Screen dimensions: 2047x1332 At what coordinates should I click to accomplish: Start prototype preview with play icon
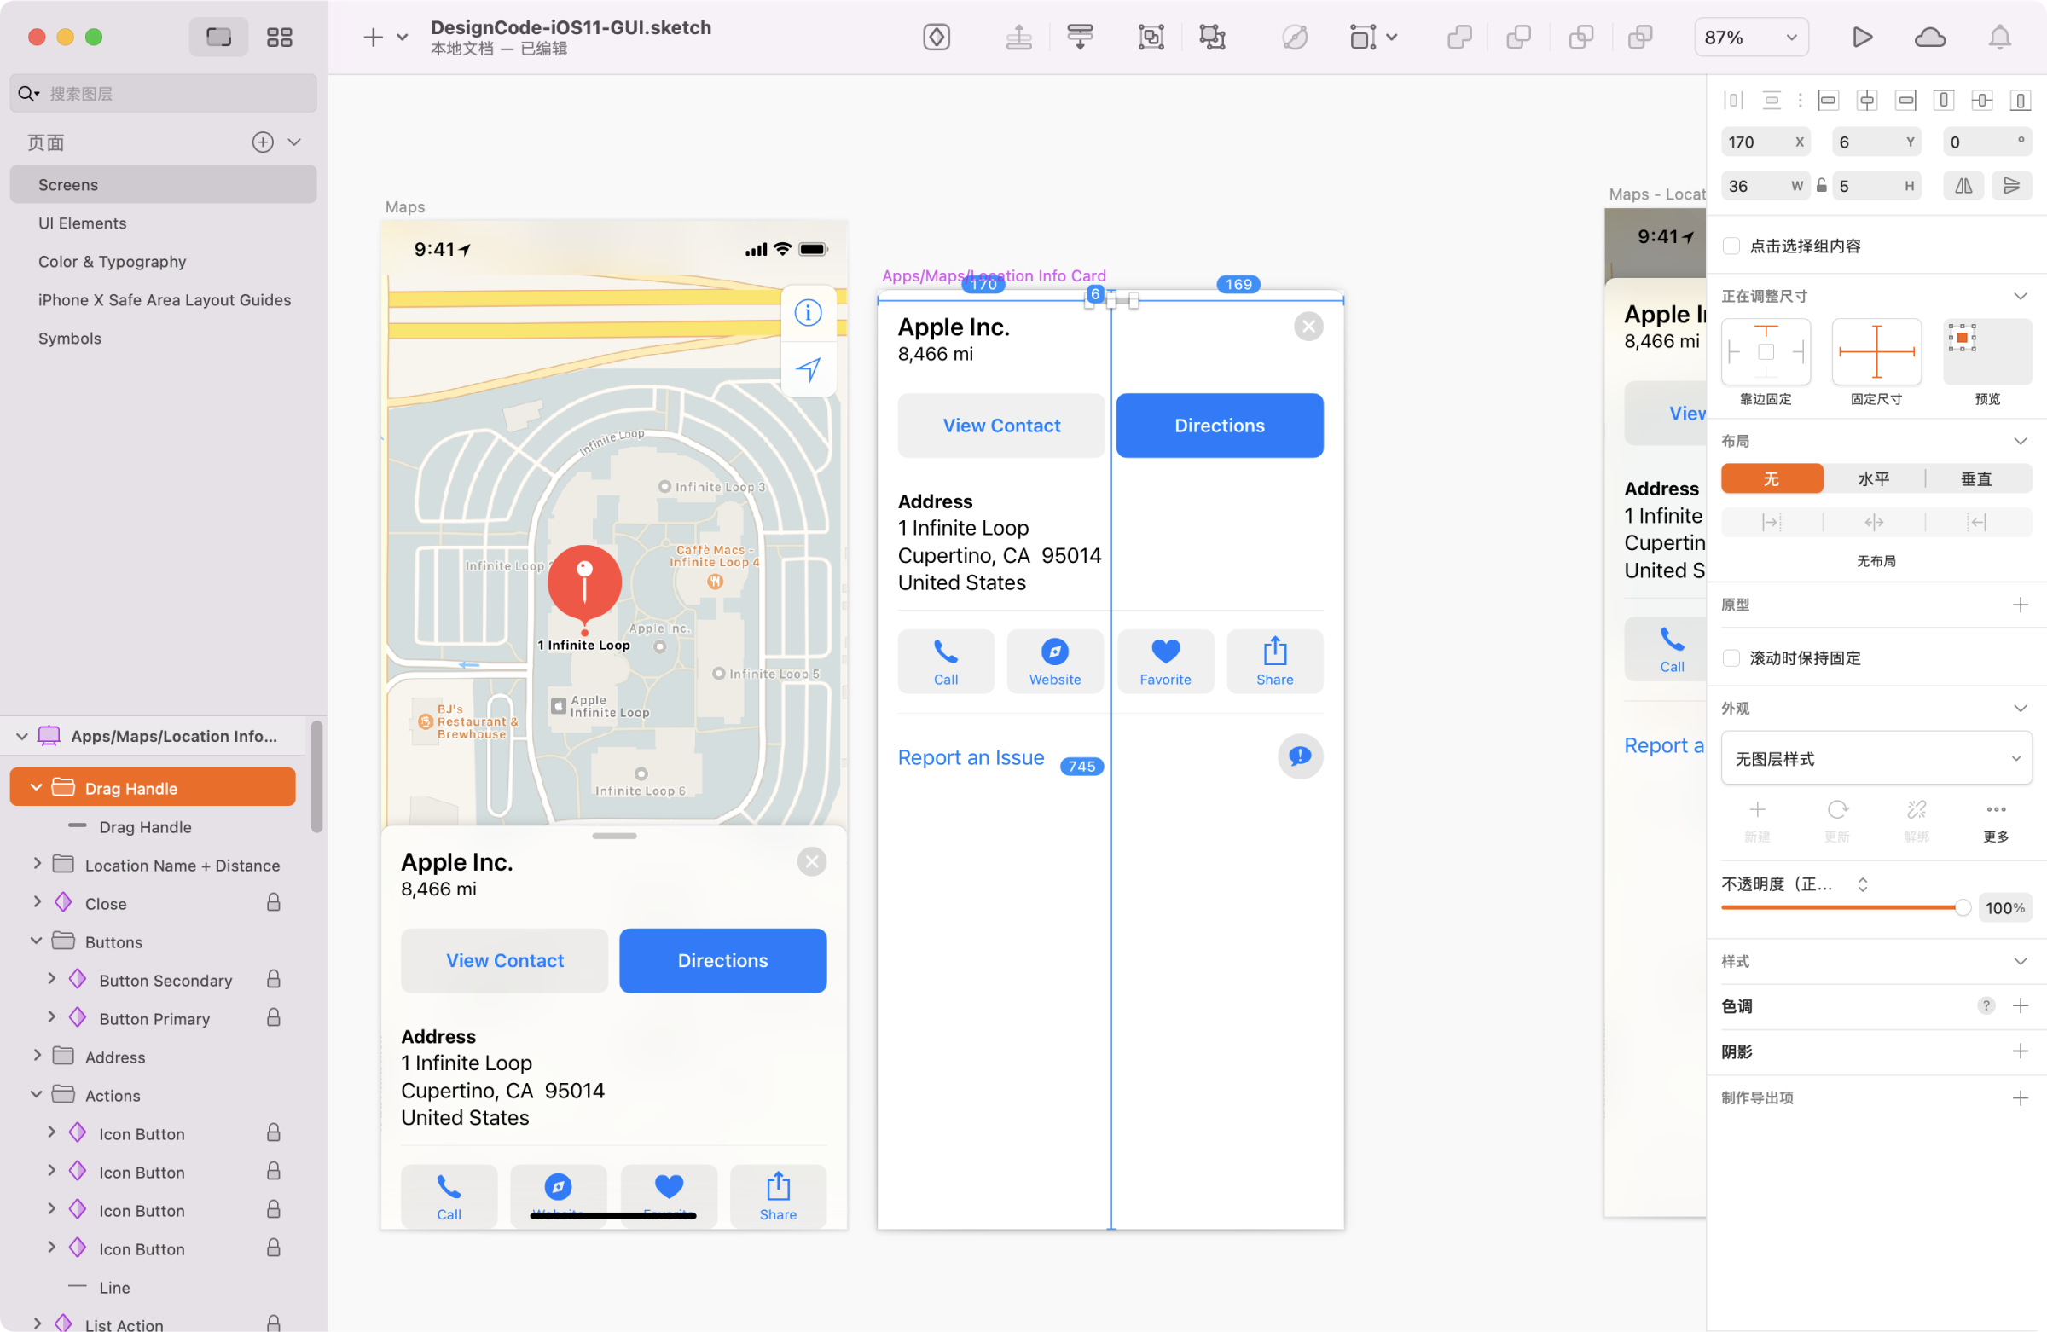click(1862, 37)
